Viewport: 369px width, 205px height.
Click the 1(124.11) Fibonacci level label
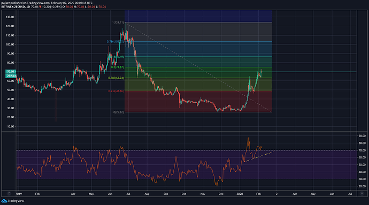[x=118, y=22]
